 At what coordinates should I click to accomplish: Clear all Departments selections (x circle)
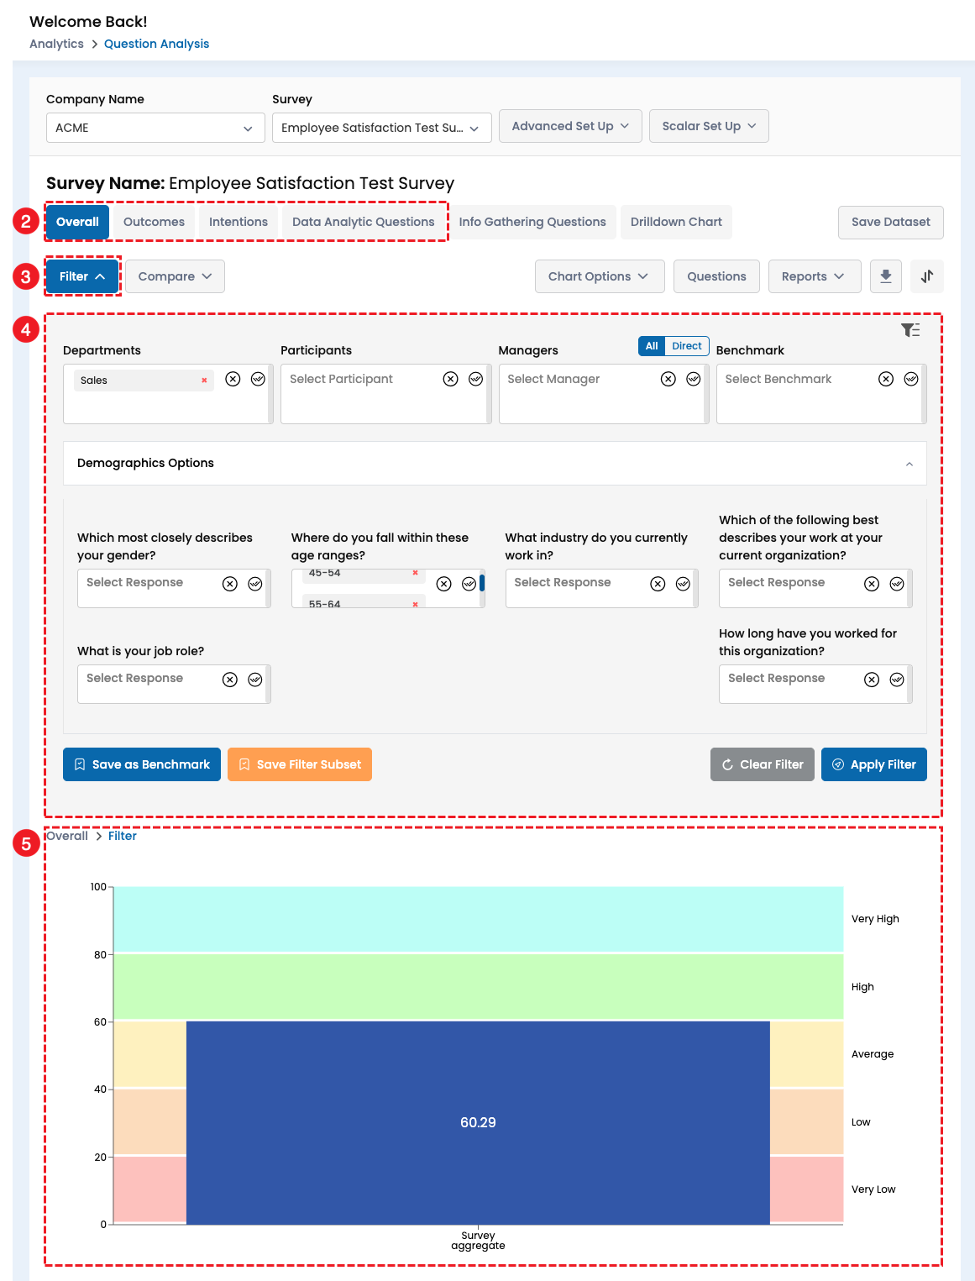[x=233, y=379]
